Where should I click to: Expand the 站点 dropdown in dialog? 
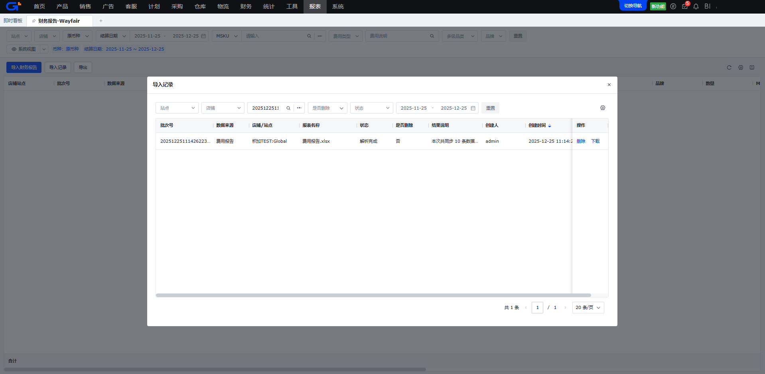coord(177,108)
